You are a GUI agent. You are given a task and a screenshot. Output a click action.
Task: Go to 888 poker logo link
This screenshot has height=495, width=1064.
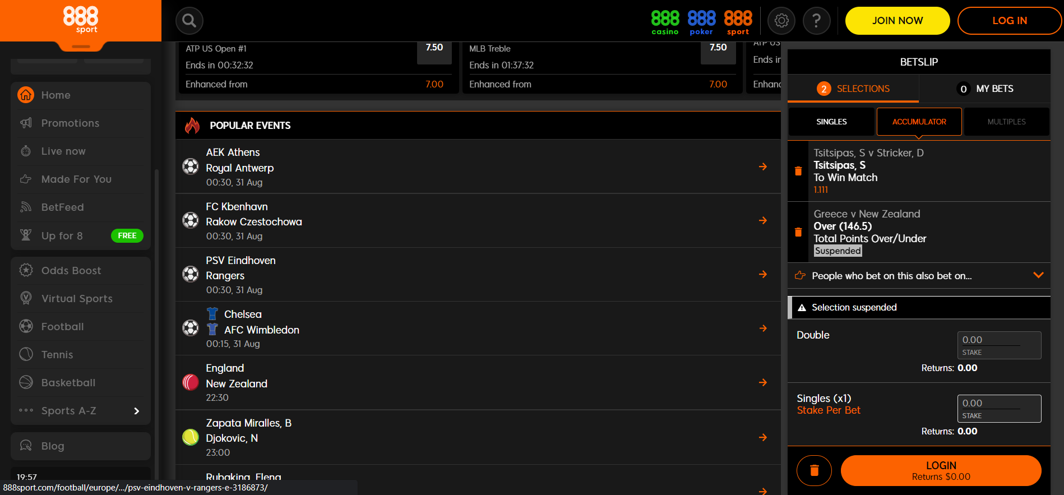[702, 22]
